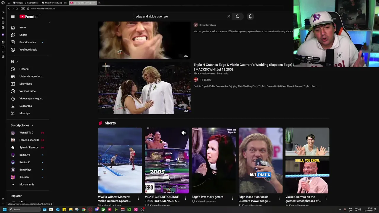Open the 7:05 wedding video thumbnail
The width and height of the screenshot is (379, 213).
coord(144,88)
